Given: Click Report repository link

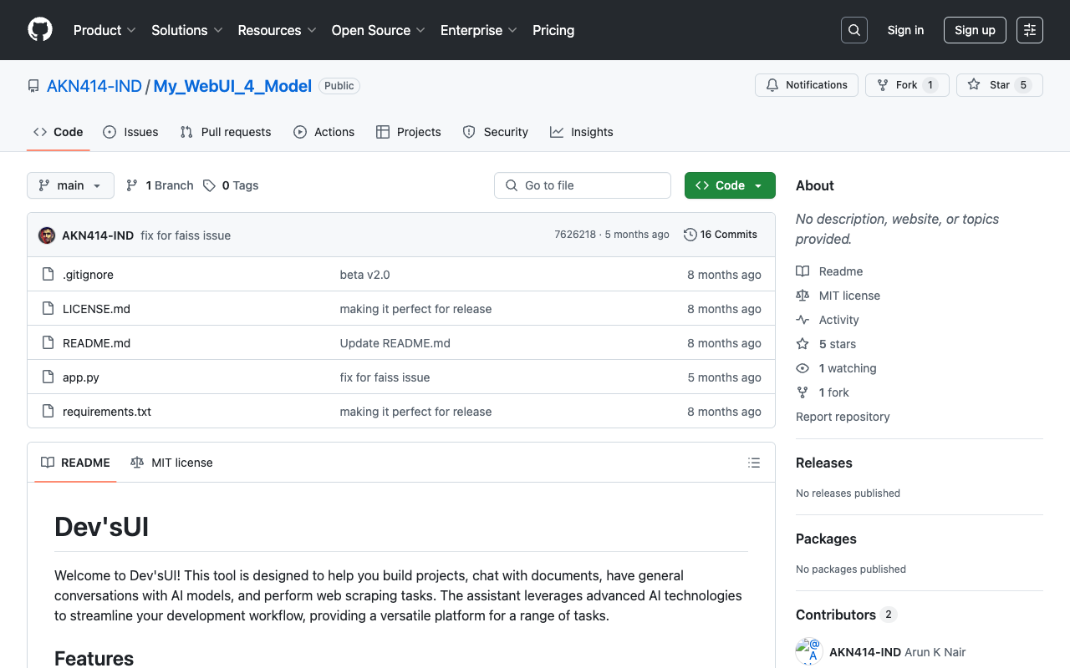Looking at the screenshot, I should pyautogui.click(x=843, y=417).
